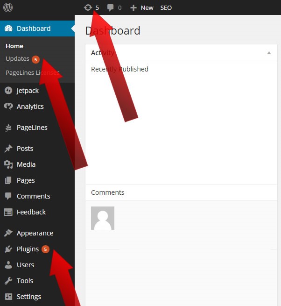
Task: Click the WordPress logo icon
Action: click(8, 7)
